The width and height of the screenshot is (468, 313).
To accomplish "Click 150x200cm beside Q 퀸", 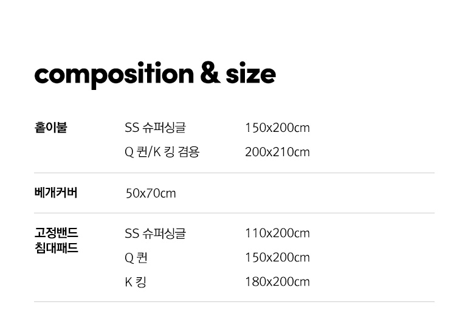I will click(277, 258).
